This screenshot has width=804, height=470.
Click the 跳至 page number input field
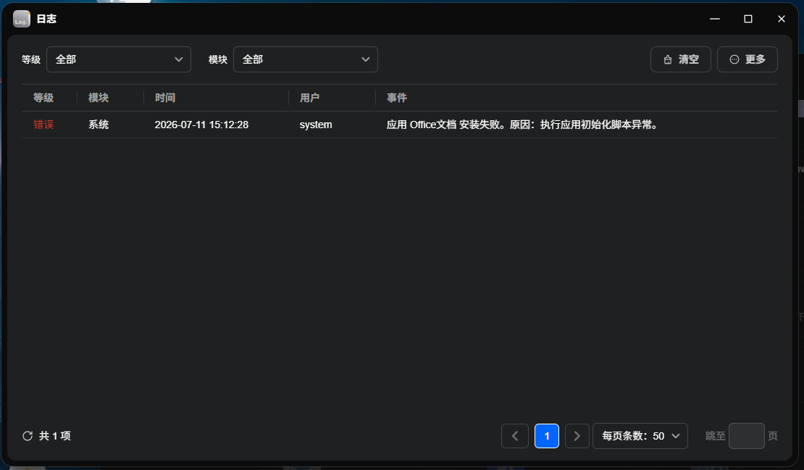pyautogui.click(x=747, y=436)
